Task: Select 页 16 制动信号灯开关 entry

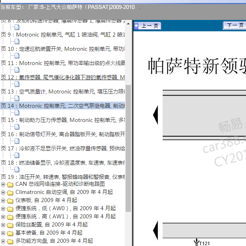Action: (x=63, y=134)
